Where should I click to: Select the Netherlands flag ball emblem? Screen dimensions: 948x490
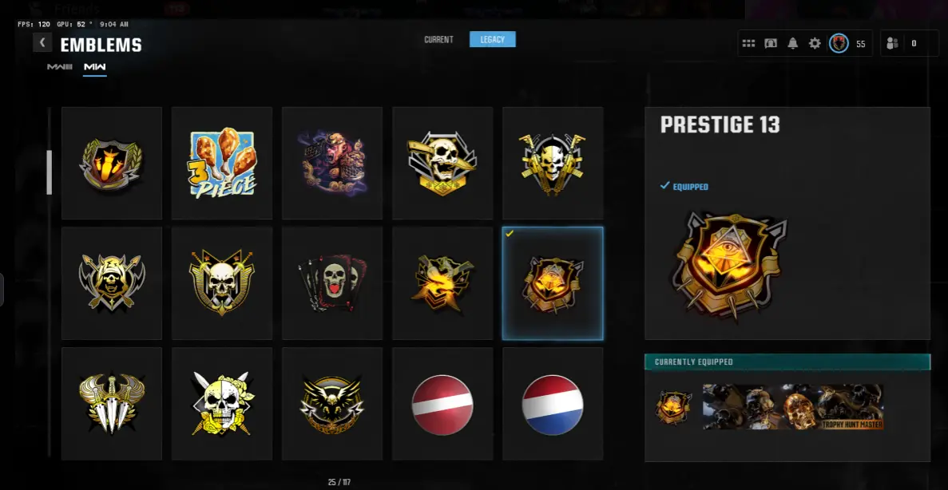tap(553, 404)
